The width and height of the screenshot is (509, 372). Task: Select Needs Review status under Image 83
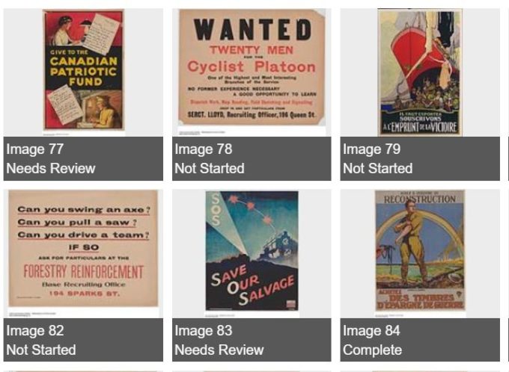pyautogui.click(x=219, y=350)
